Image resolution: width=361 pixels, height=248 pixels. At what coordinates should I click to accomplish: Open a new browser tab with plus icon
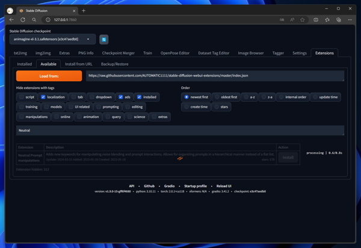point(84,11)
